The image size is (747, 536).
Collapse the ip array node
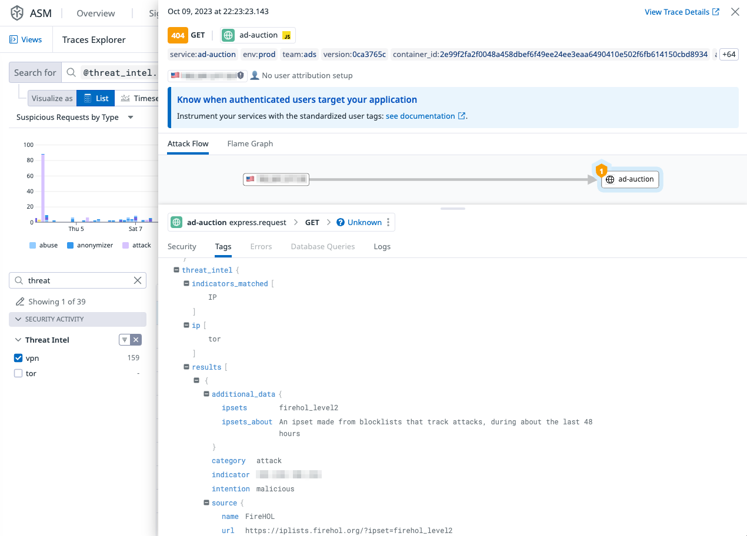pos(186,325)
